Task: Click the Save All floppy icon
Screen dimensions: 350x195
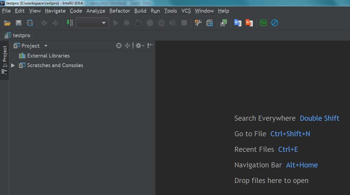Action: 19,23
